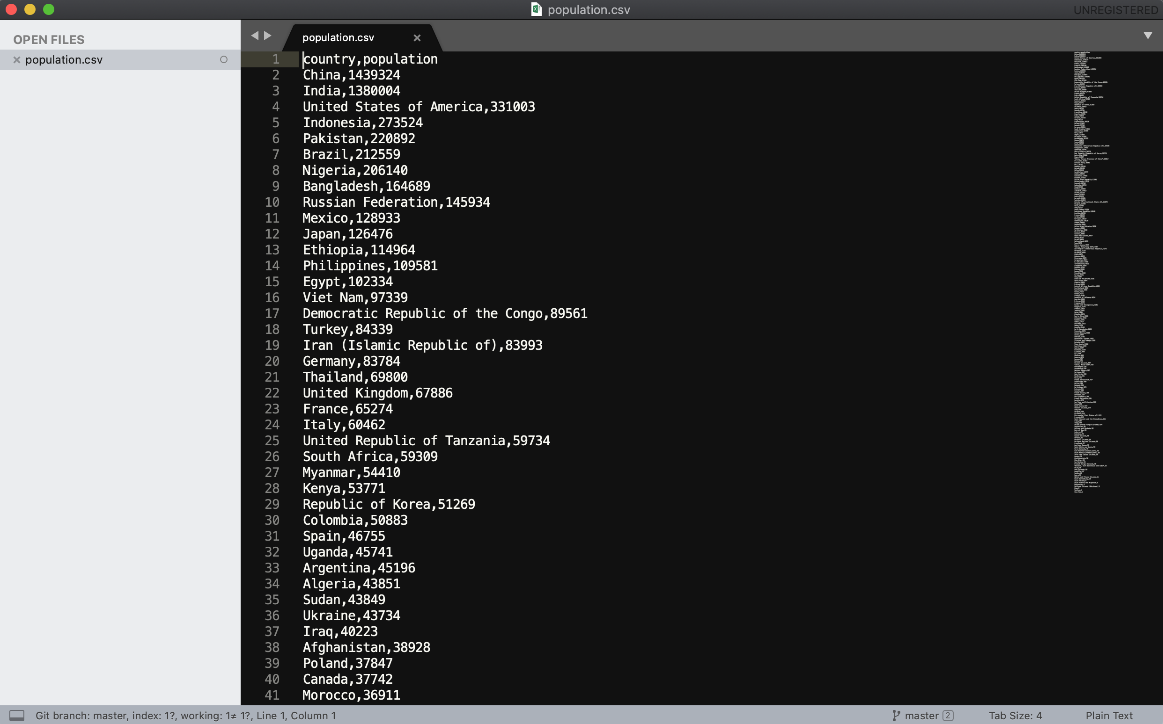Change syntax from Plain Text
The width and height of the screenshot is (1163, 724).
pyautogui.click(x=1109, y=716)
